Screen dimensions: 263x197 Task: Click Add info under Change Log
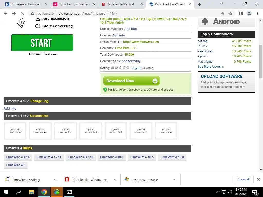click(10, 109)
